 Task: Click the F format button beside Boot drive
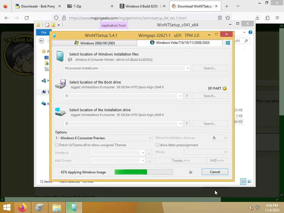coord(187,96)
